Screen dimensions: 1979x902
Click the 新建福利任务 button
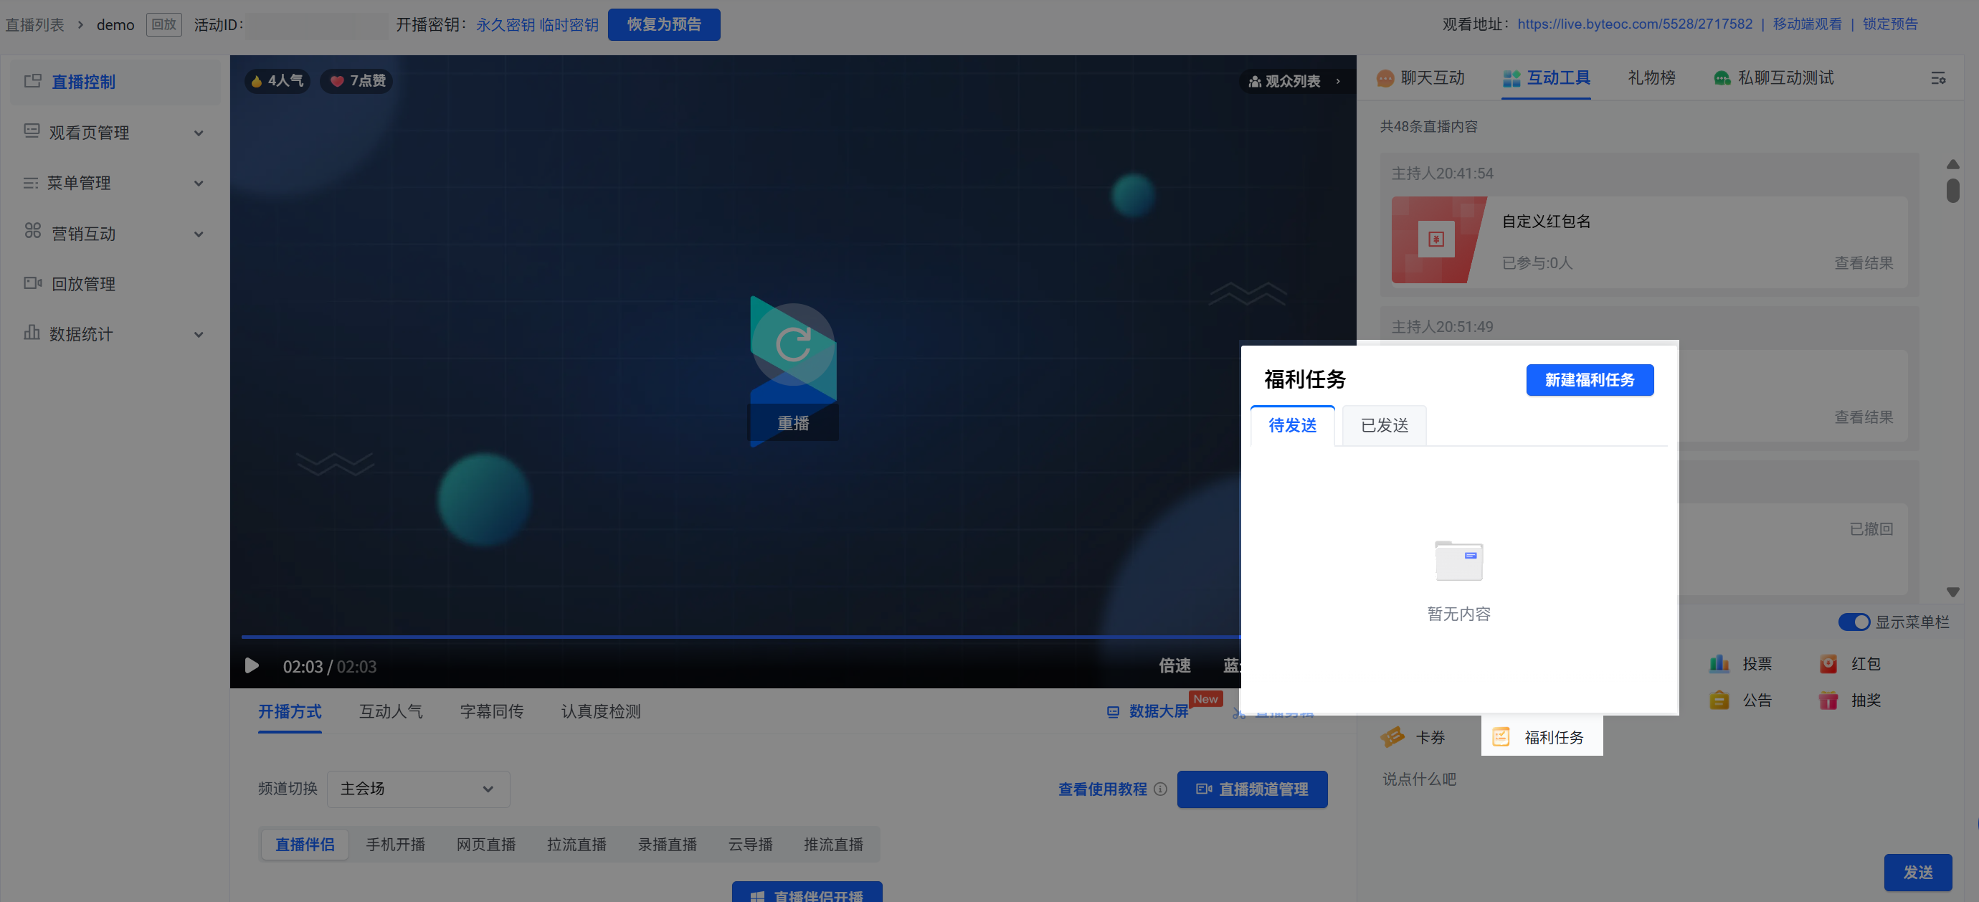1589,380
